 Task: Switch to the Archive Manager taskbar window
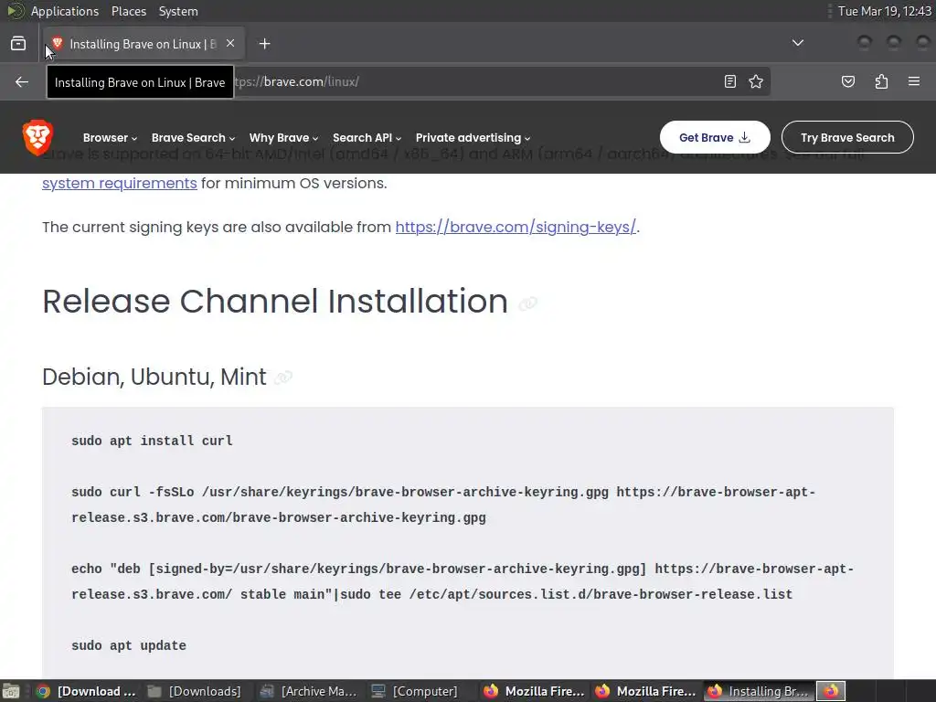(309, 691)
